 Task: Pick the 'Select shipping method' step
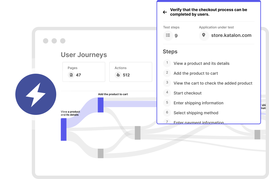coord(196,113)
